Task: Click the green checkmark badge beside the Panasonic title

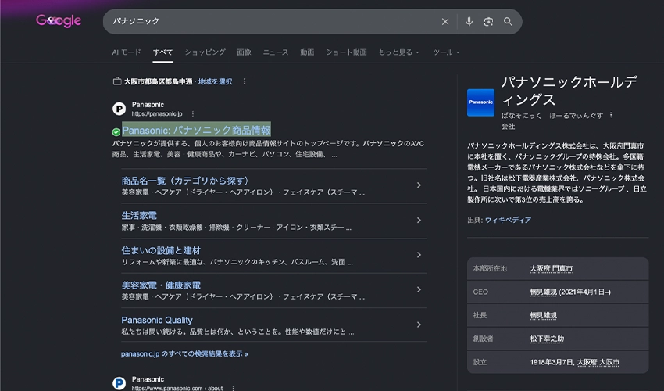Action: [116, 132]
